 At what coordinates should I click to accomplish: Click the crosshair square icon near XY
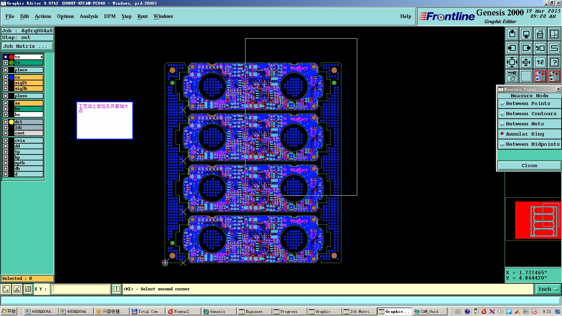[28, 289]
